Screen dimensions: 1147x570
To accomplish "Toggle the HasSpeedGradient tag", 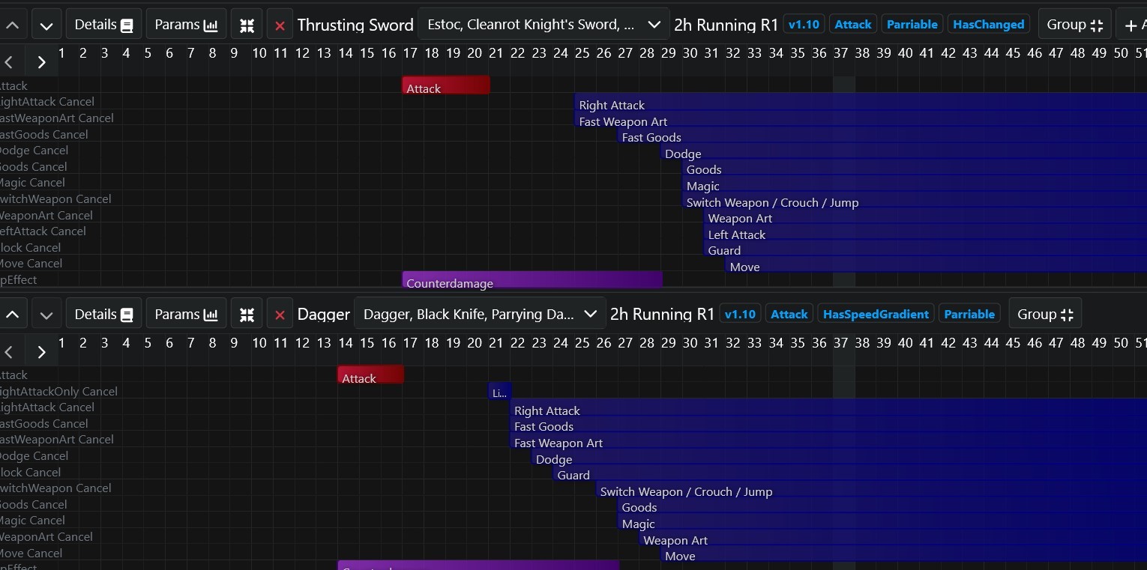I will pyautogui.click(x=876, y=315).
